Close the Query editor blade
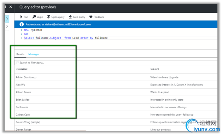 [11, 7]
